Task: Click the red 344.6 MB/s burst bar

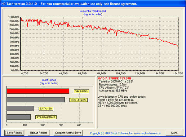Action: (x=38, y=91)
